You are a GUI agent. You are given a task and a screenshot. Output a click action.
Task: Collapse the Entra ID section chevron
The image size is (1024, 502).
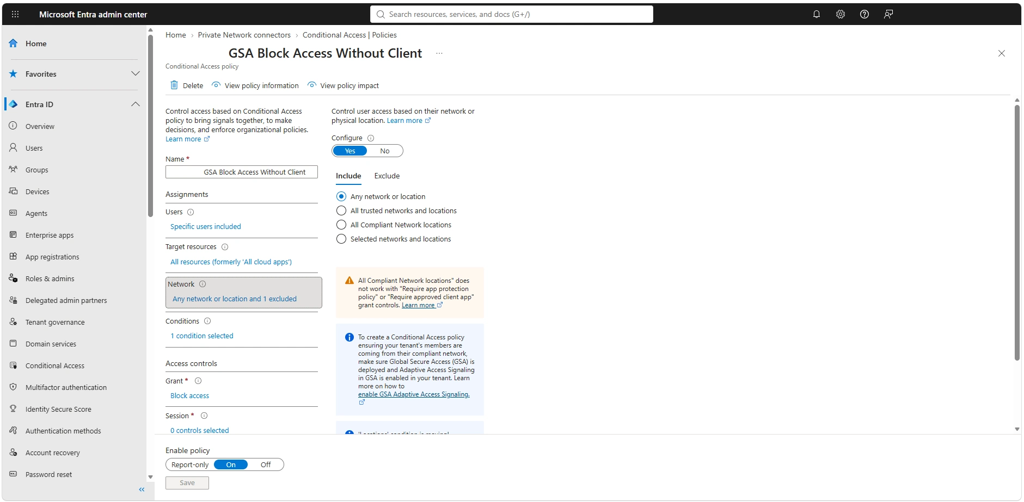[x=136, y=104]
